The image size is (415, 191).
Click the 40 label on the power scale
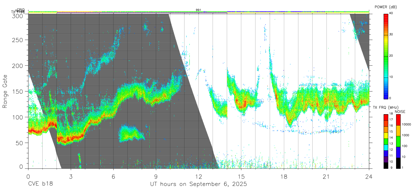(391, 13)
